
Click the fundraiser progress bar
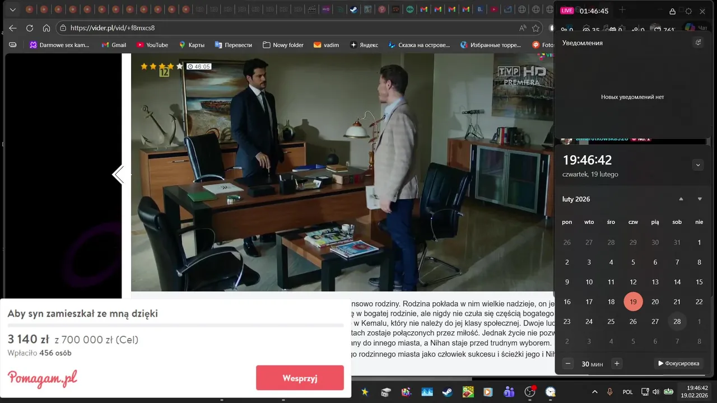coord(175,325)
